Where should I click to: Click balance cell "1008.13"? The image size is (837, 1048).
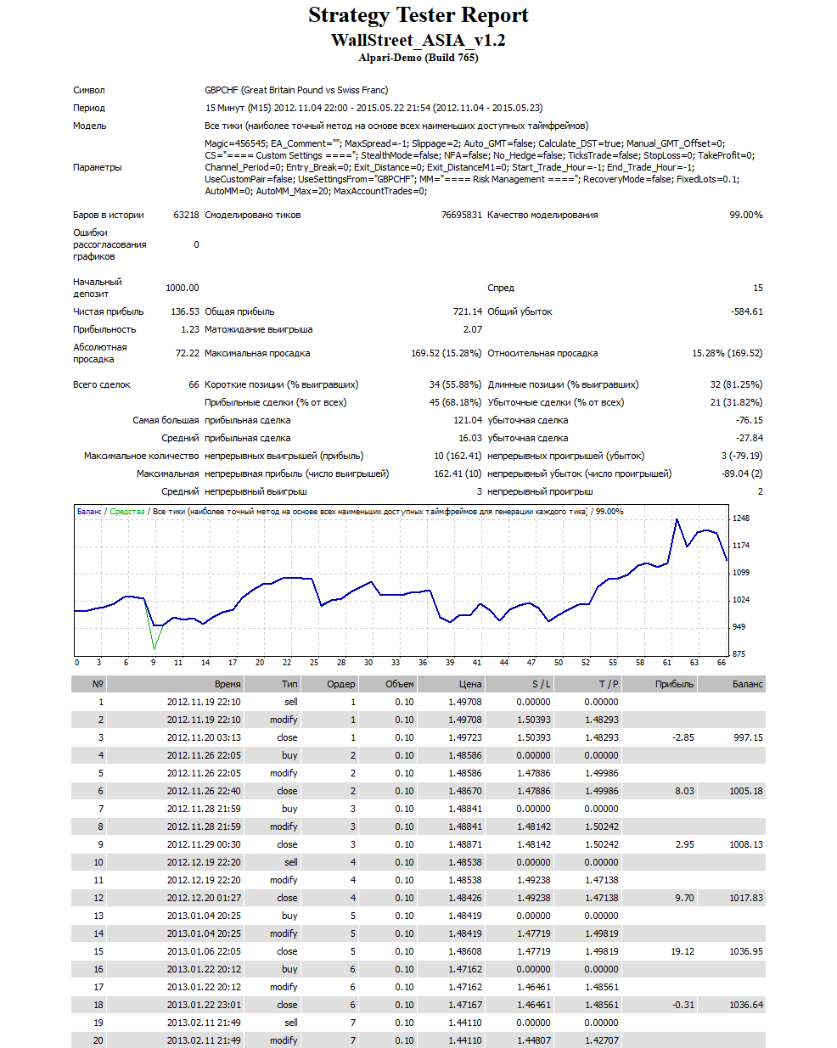(x=746, y=844)
